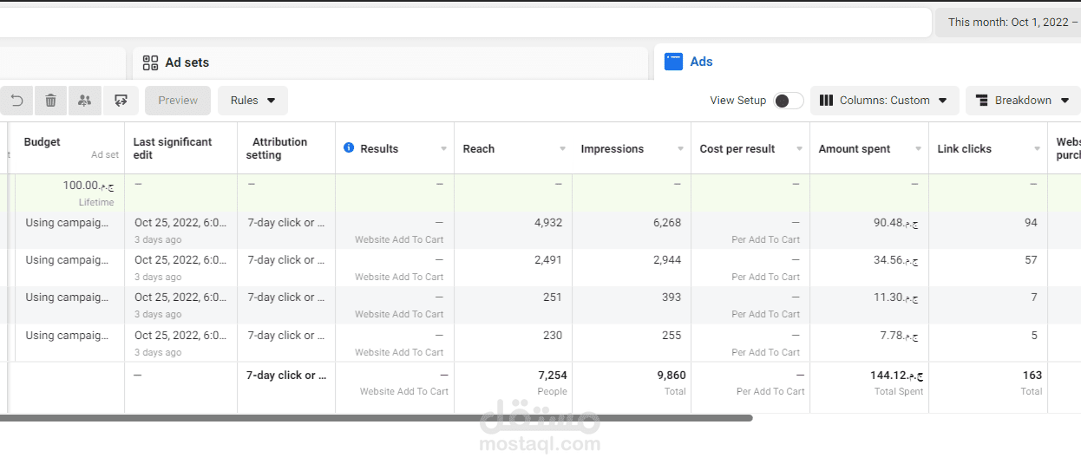Click the Ad sets grid icon
Viewport: 1081px width, 464px height.
(x=151, y=62)
